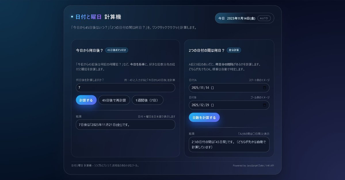This screenshot has height=180, width=345.
Task: Click the 計算する button
Action: 86,100
